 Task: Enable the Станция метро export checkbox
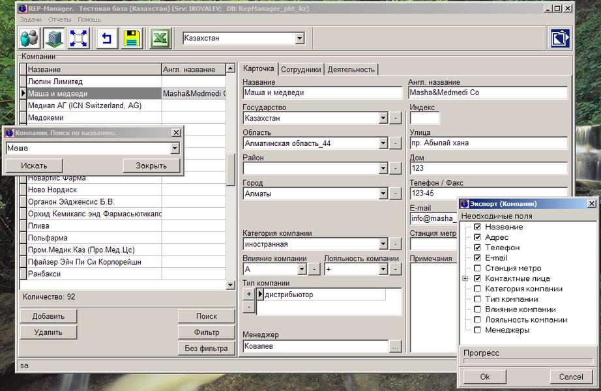[x=478, y=268]
